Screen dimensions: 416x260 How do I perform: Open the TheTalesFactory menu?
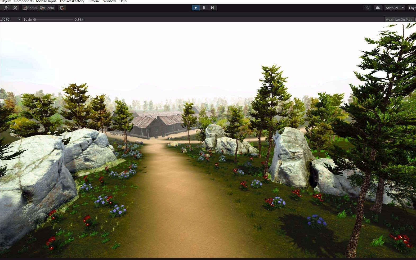72,1
